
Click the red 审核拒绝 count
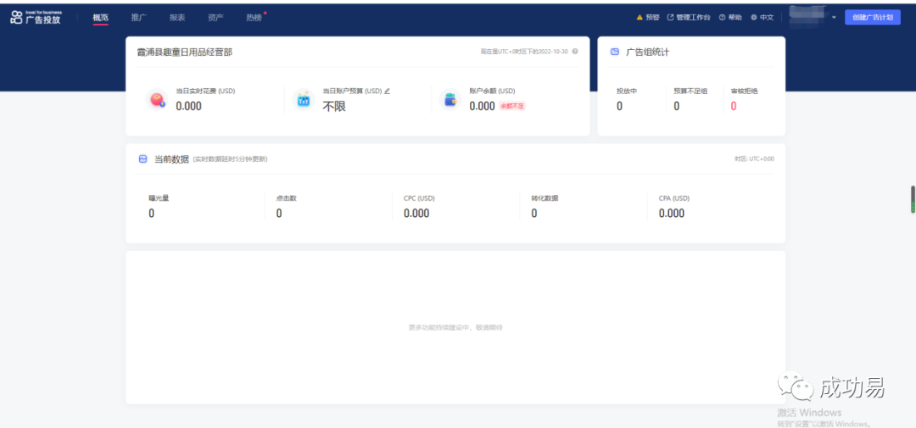pyautogui.click(x=734, y=106)
